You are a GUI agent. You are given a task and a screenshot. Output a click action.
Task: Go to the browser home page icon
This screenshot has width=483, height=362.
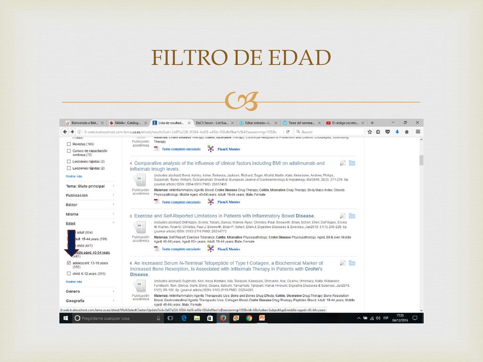click(x=407, y=132)
